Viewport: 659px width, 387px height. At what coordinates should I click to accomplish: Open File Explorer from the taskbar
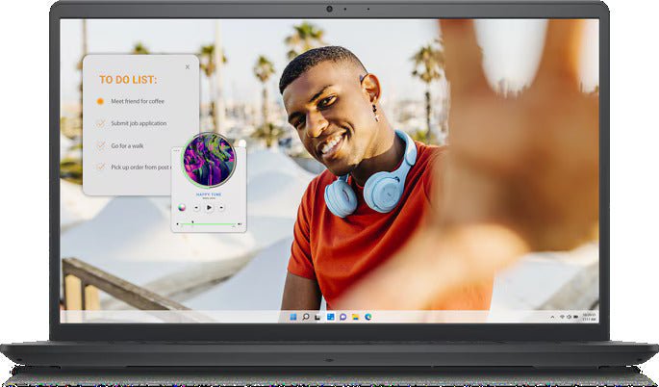click(x=355, y=316)
